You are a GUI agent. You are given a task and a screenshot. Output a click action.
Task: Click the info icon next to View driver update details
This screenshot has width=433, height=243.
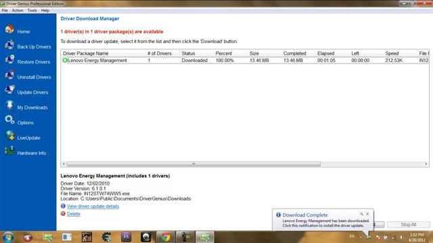coord(63,206)
